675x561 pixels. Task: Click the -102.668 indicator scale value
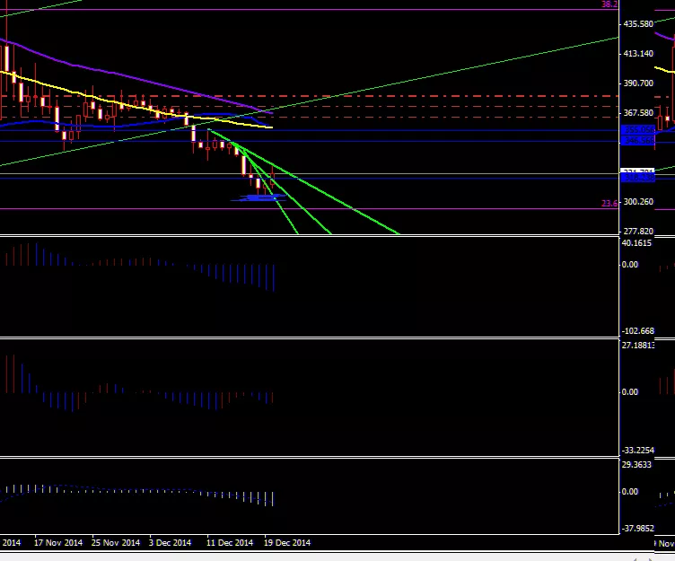(x=641, y=330)
